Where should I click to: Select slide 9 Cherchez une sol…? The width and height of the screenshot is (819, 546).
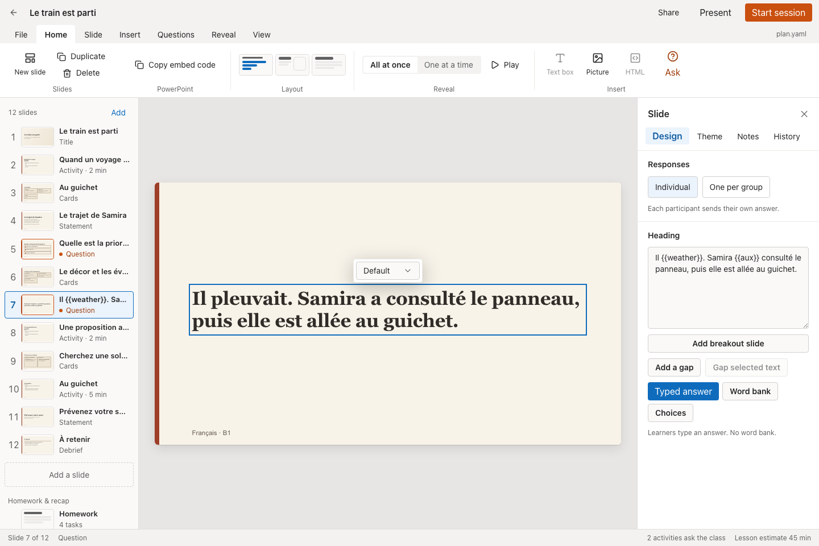coord(69,361)
